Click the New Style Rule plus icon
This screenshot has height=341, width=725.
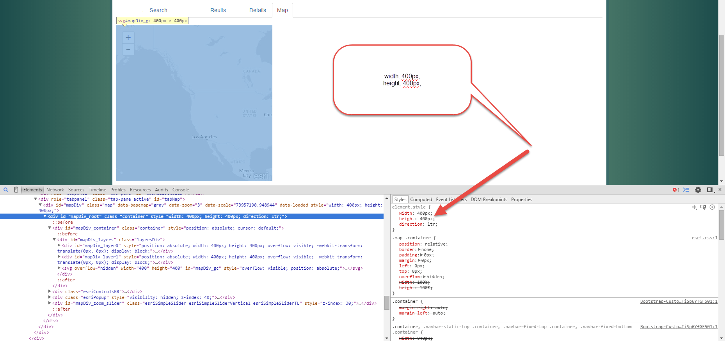[694, 207]
